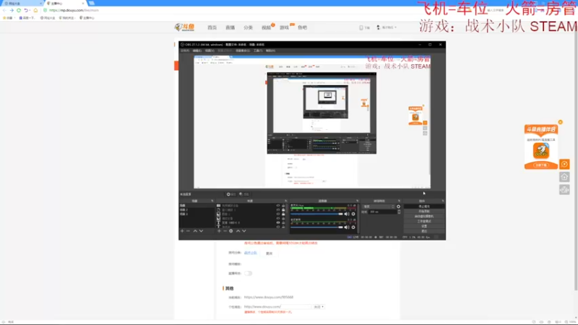The width and height of the screenshot is (578, 325).
Task: Toggle visibility eye of the second OBS source
Action: [278, 209]
